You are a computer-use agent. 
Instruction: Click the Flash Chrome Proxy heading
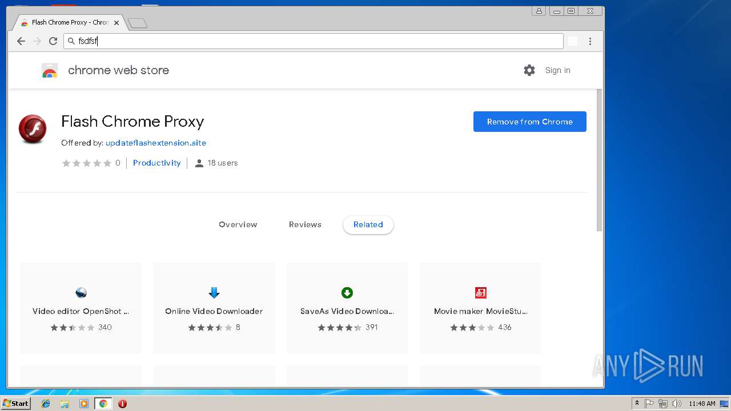(132, 122)
